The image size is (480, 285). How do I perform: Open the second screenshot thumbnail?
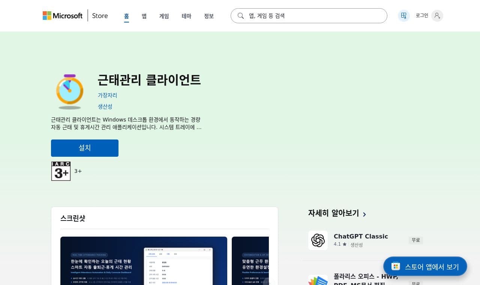pos(250,261)
